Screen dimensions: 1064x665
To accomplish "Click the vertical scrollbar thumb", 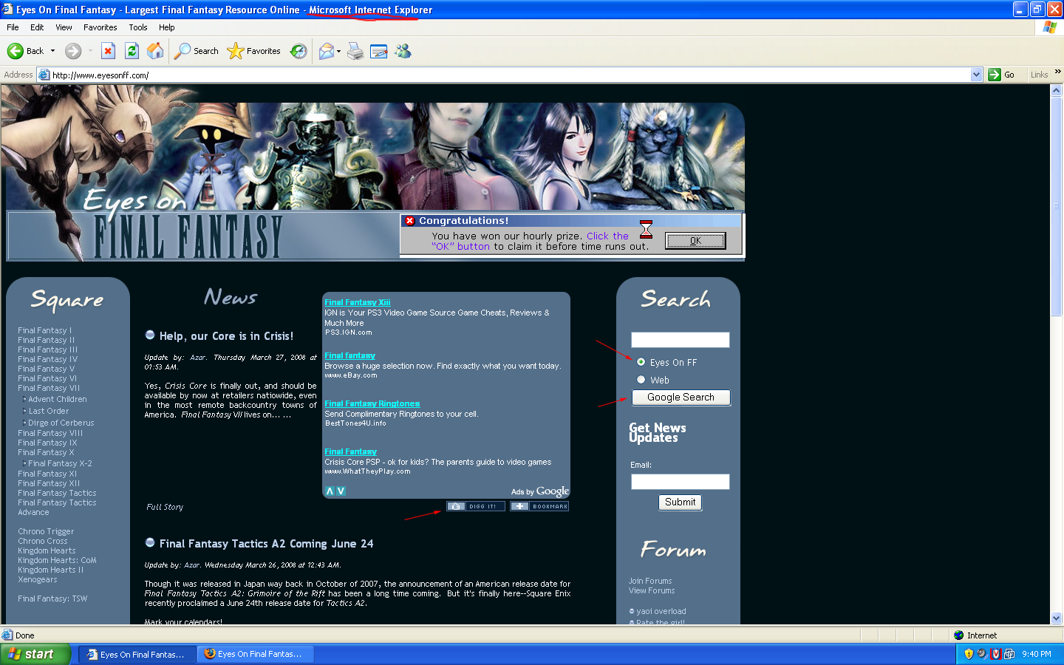I will [1056, 207].
